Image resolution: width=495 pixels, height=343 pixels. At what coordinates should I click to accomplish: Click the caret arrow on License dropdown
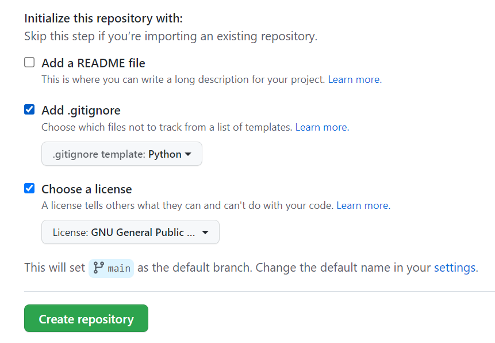point(205,233)
